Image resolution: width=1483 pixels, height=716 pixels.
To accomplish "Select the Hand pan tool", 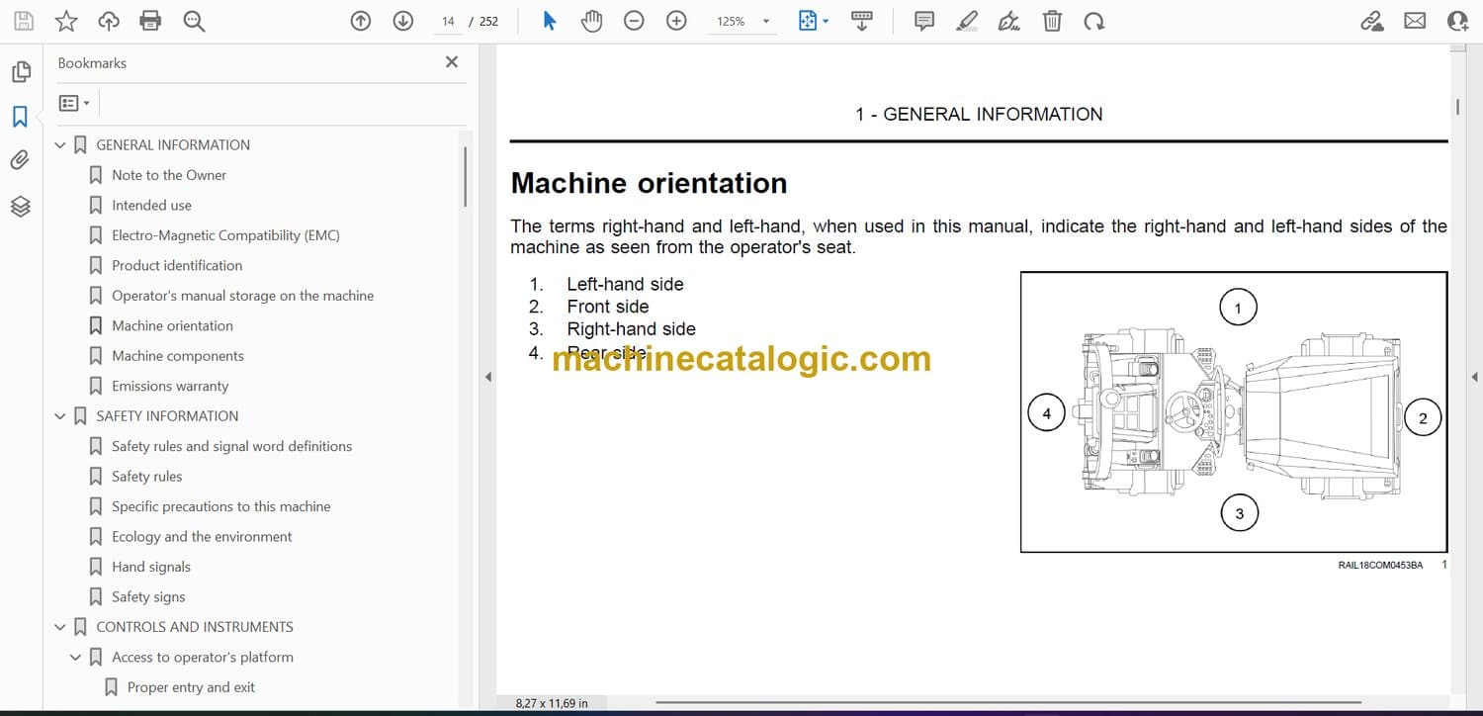I will (591, 21).
